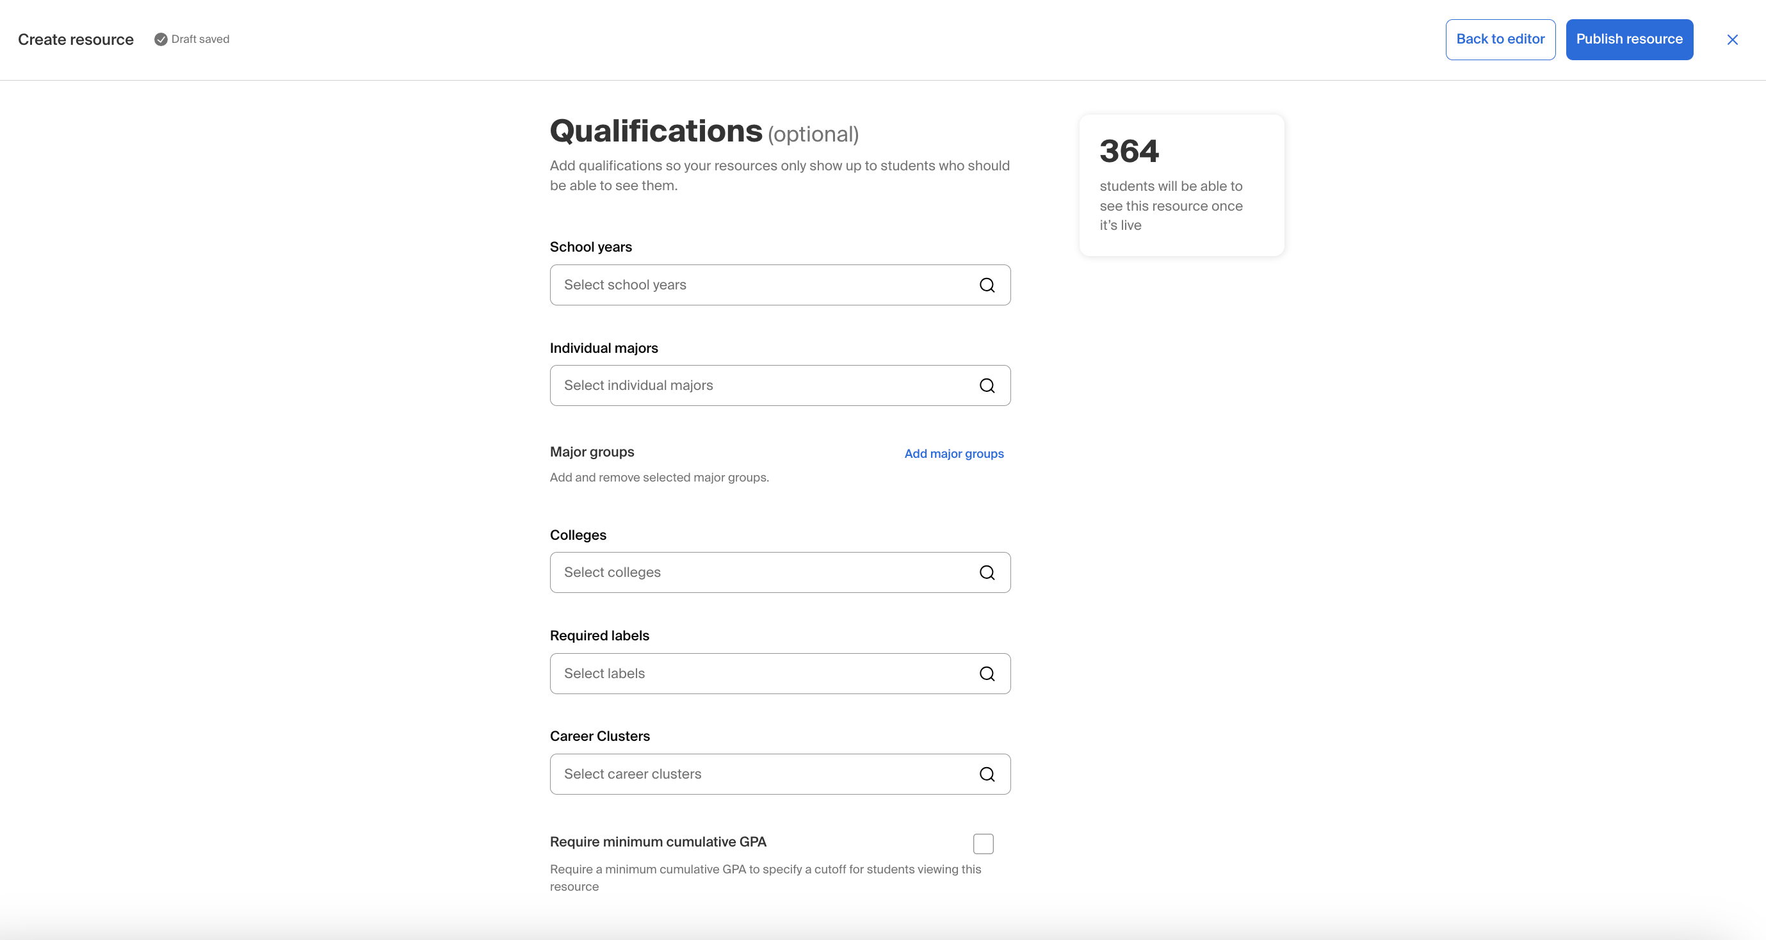Click the Draft saved checkmark icon

click(161, 39)
